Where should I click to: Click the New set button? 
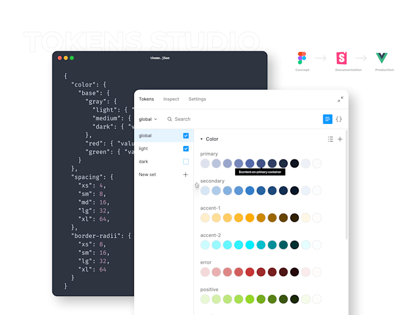148,175
